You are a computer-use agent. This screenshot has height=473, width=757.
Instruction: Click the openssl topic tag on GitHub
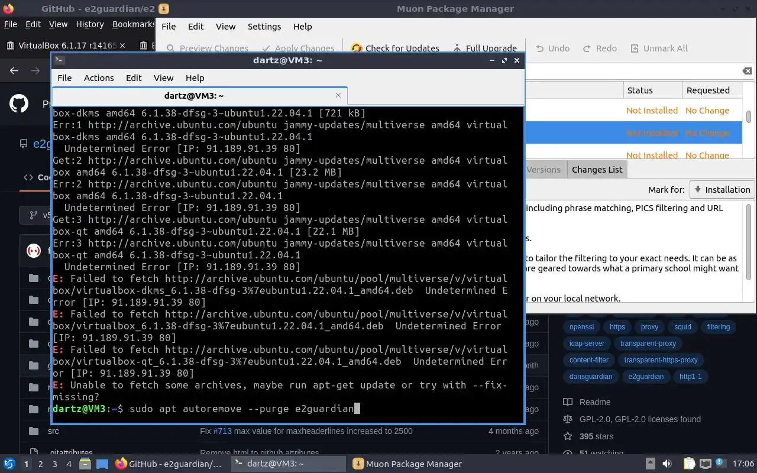coord(581,327)
